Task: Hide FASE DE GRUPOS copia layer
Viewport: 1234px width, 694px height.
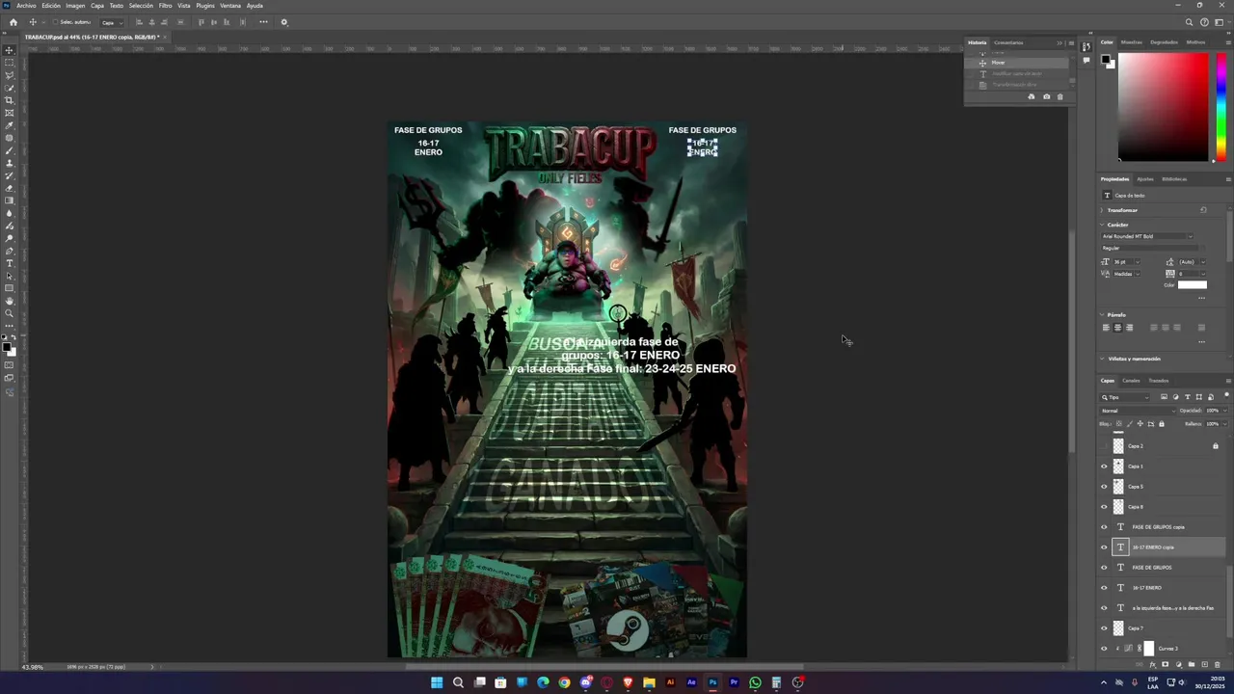Action: (1104, 527)
